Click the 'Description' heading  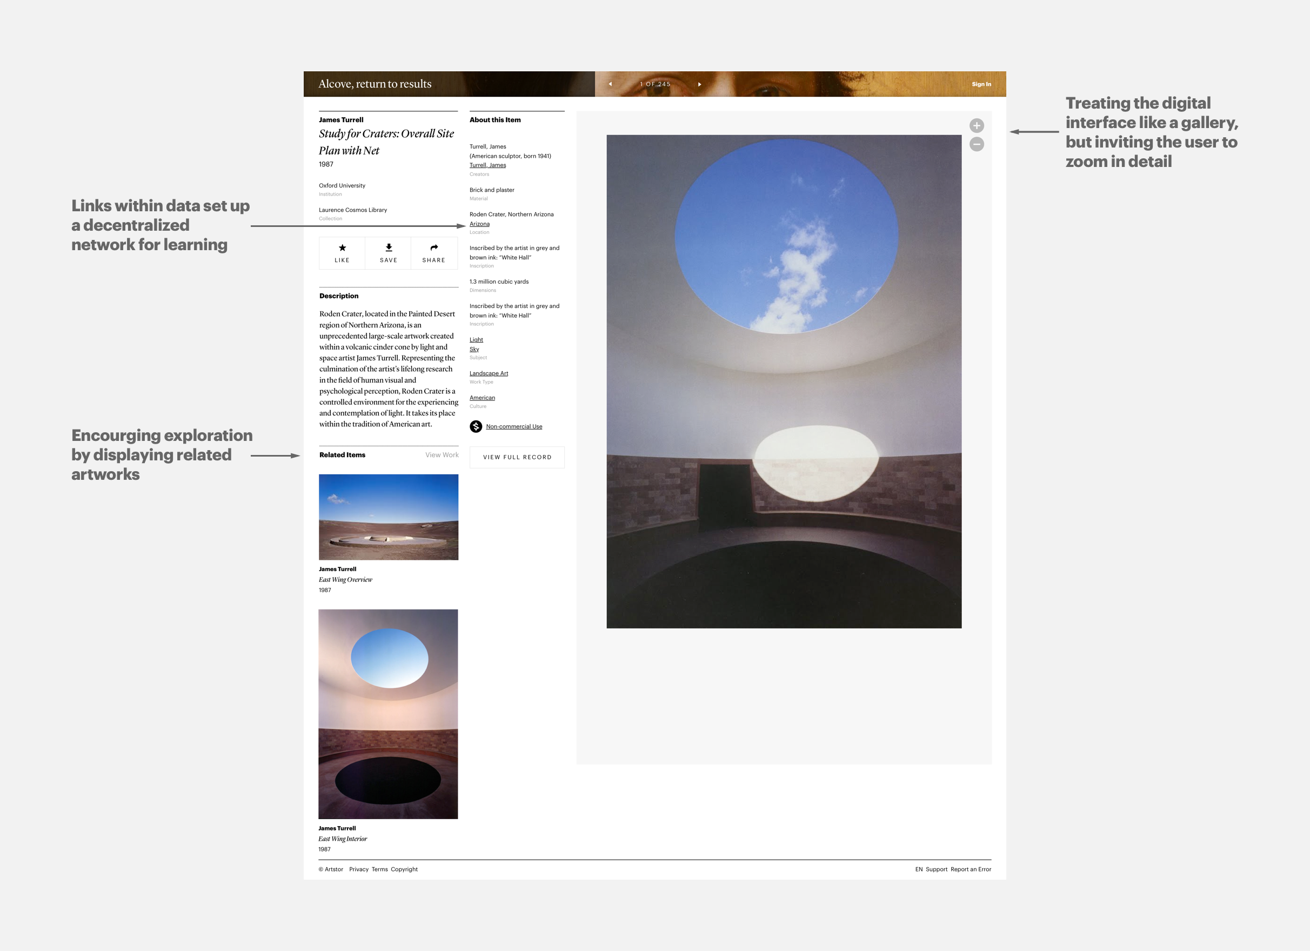click(338, 296)
